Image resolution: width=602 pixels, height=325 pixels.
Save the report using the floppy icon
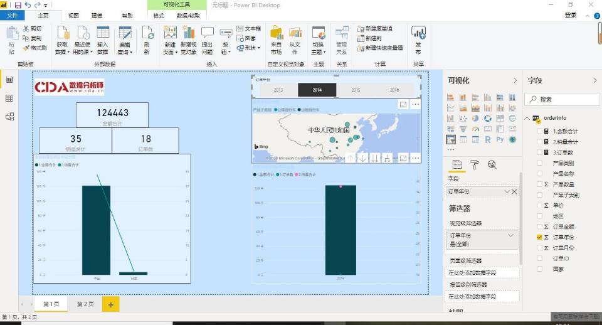(18, 5)
